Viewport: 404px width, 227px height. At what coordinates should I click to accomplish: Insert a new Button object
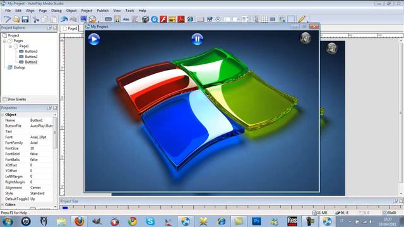[108, 20]
